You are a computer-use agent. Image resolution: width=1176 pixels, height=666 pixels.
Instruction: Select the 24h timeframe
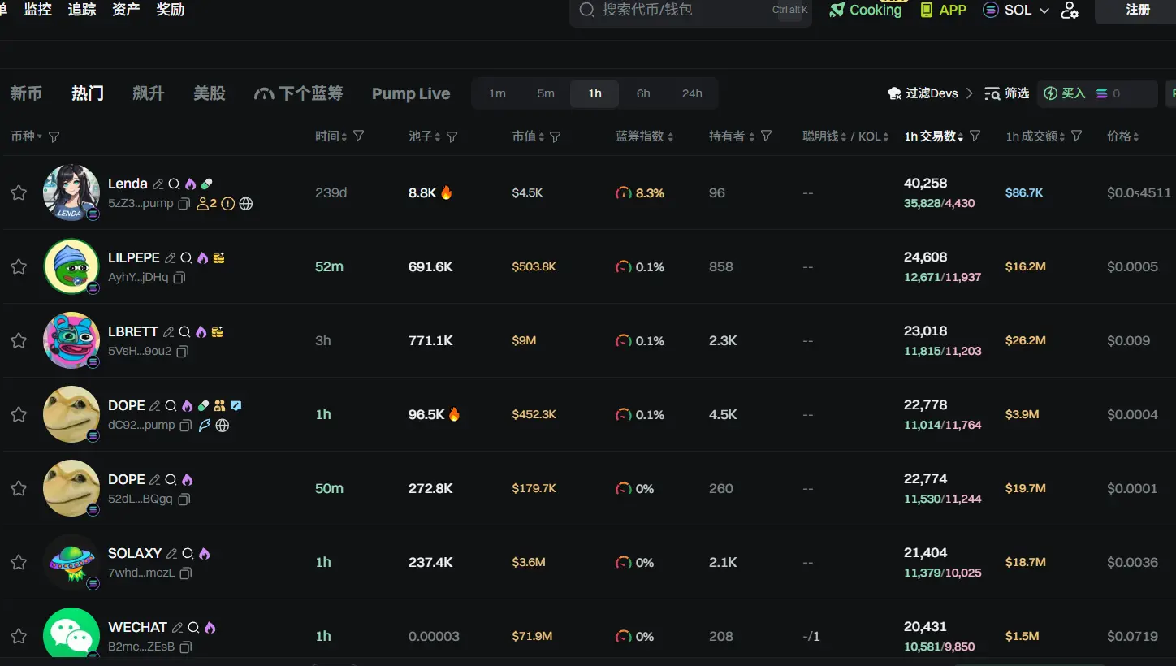[692, 93]
